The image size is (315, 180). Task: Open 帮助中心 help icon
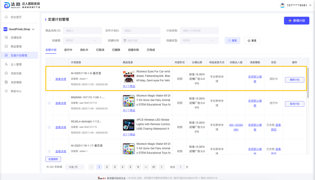tap(6, 91)
